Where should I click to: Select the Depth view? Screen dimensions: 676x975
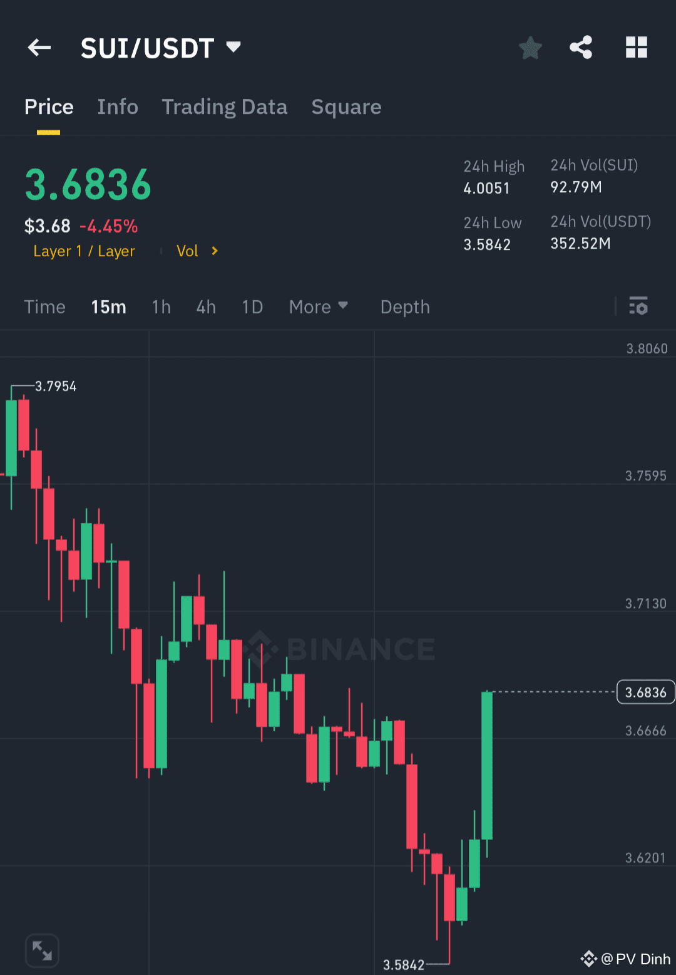click(x=404, y=307)
